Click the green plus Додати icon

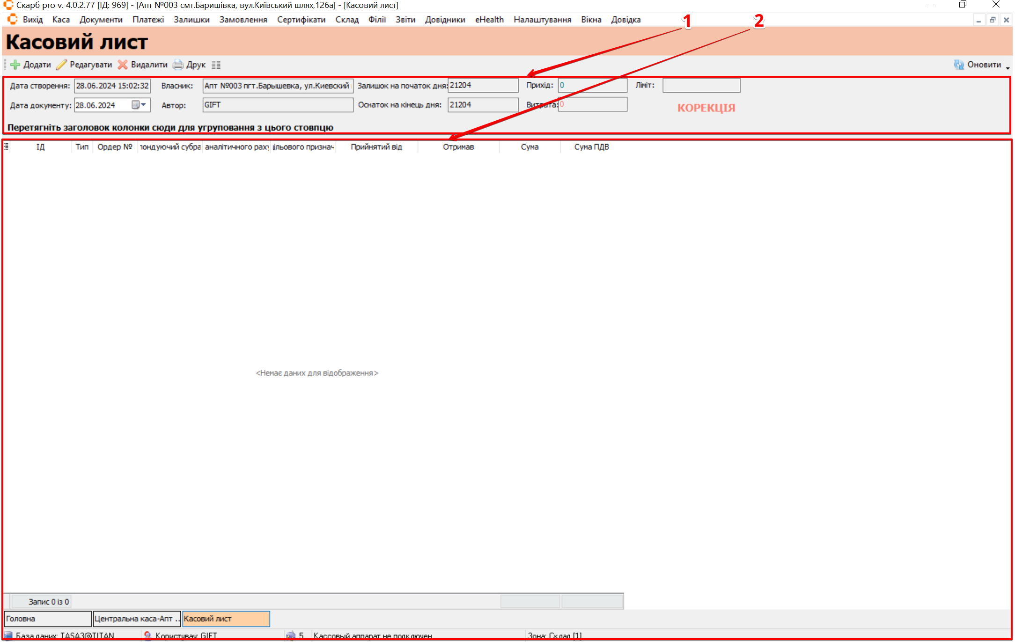click(x=15, y=65)
